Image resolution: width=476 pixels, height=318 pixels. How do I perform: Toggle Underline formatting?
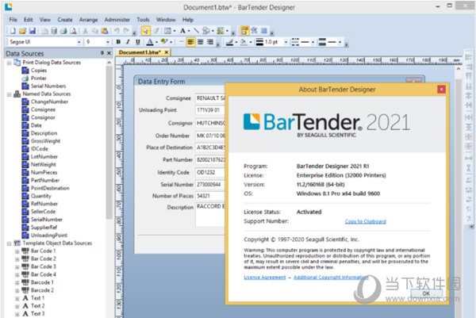coord(137,42)
